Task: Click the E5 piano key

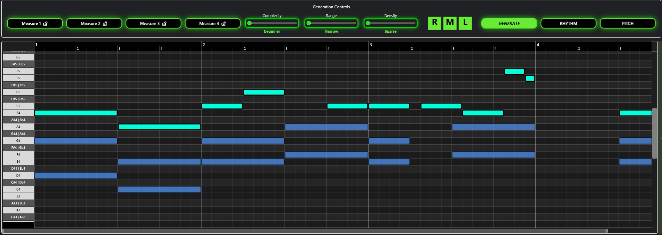Action: coord(18,78)
